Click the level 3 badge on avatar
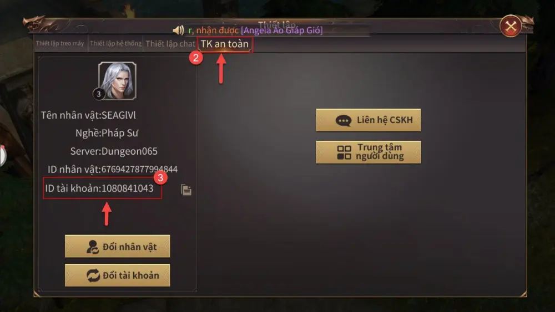The width and height of the screenshot is (555, 312). (99, 94)
